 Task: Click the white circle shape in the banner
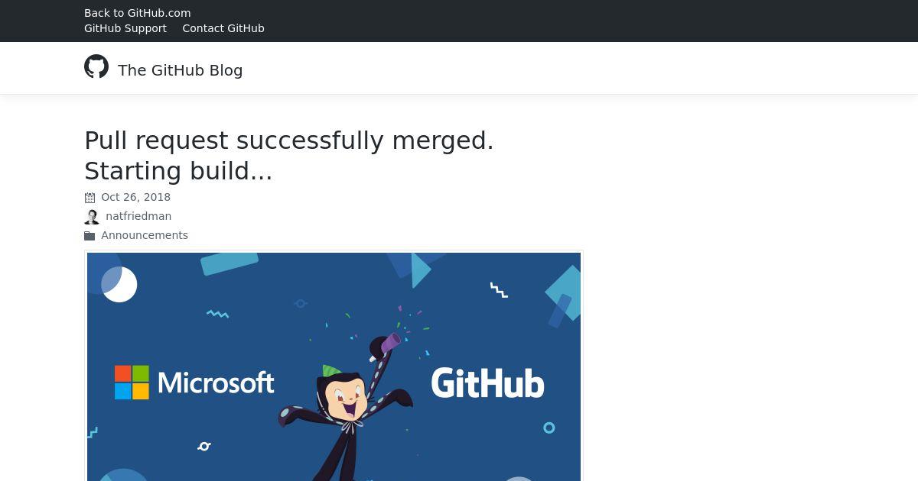point(120,286)
